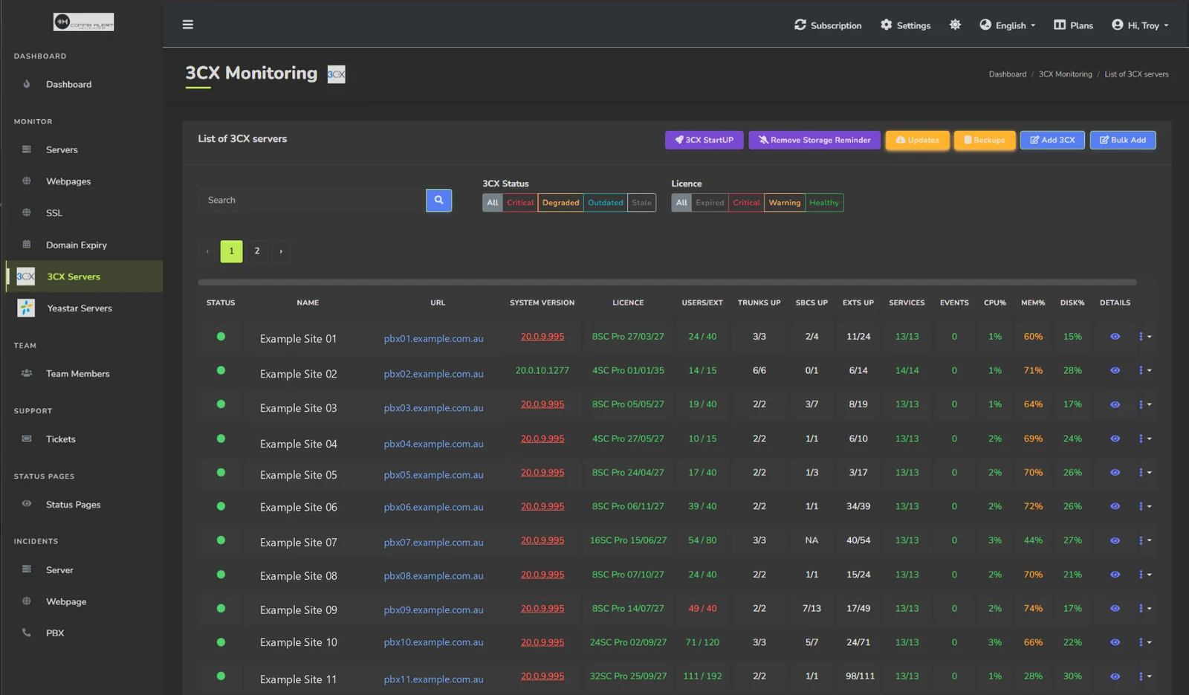Click the horizontal scrollbar above the table
1189x695 pixels.
(x=667, y=282)
